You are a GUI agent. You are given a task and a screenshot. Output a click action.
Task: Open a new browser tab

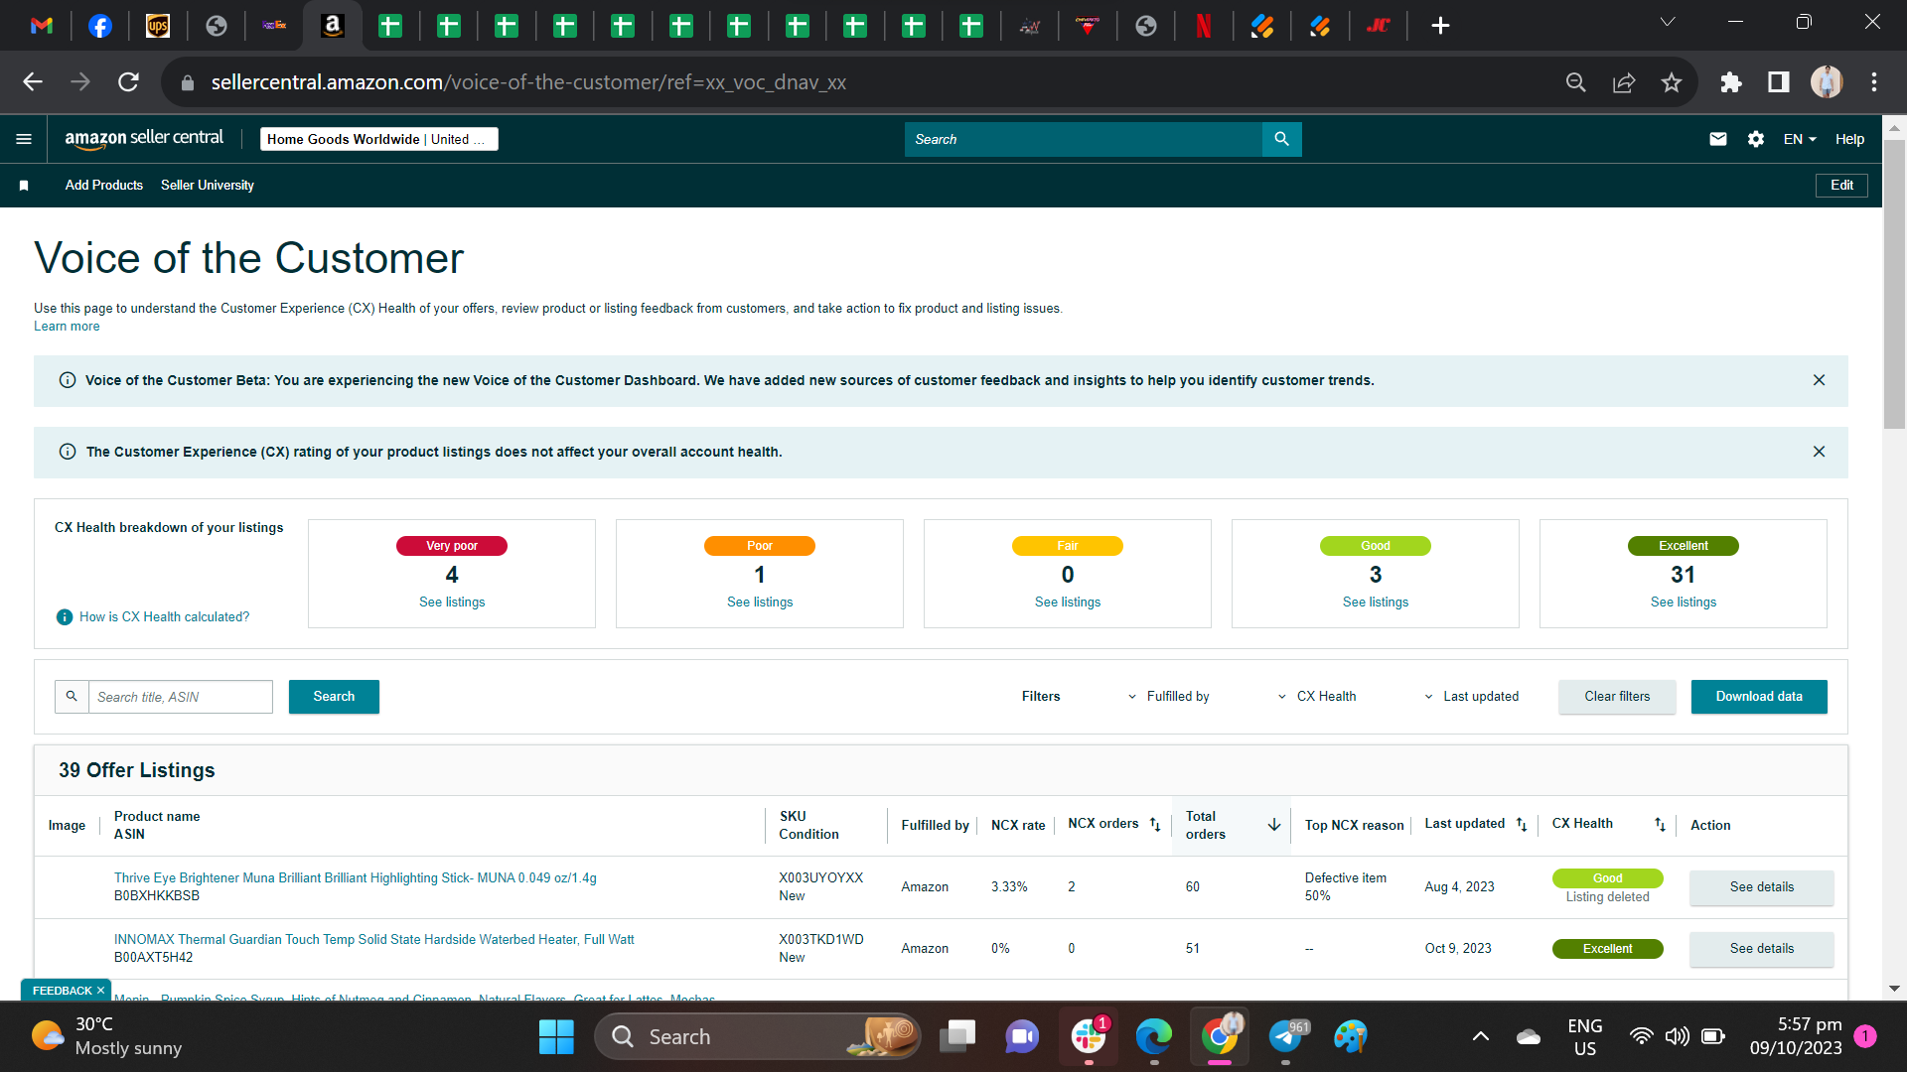[x=1440, y=26]
